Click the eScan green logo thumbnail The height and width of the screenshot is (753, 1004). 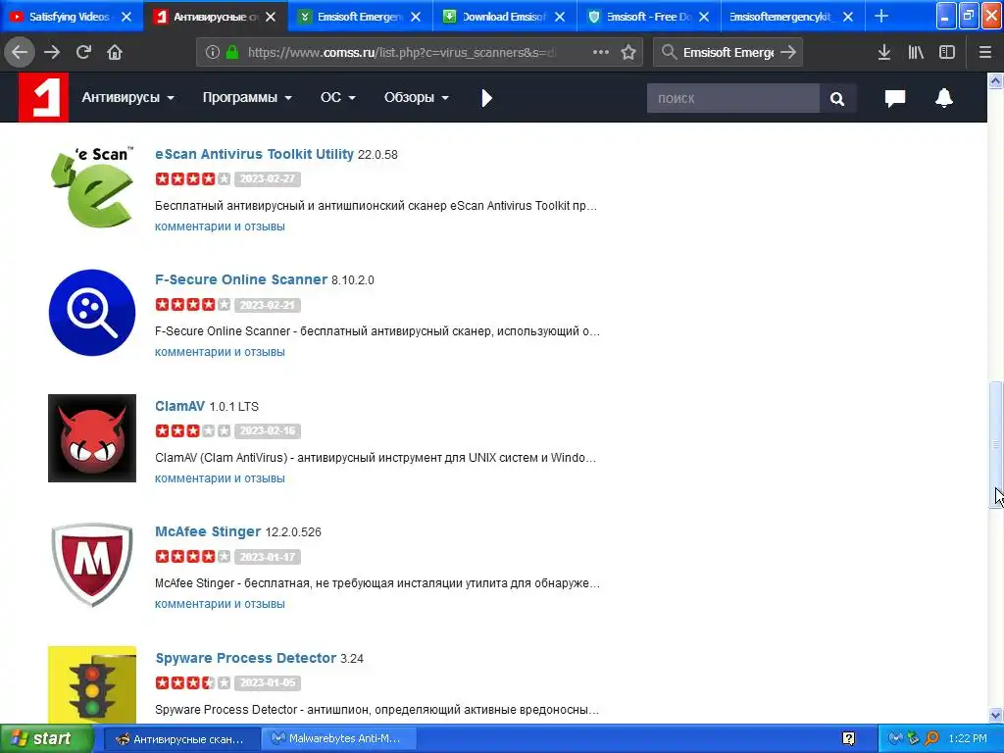(92, 186)
